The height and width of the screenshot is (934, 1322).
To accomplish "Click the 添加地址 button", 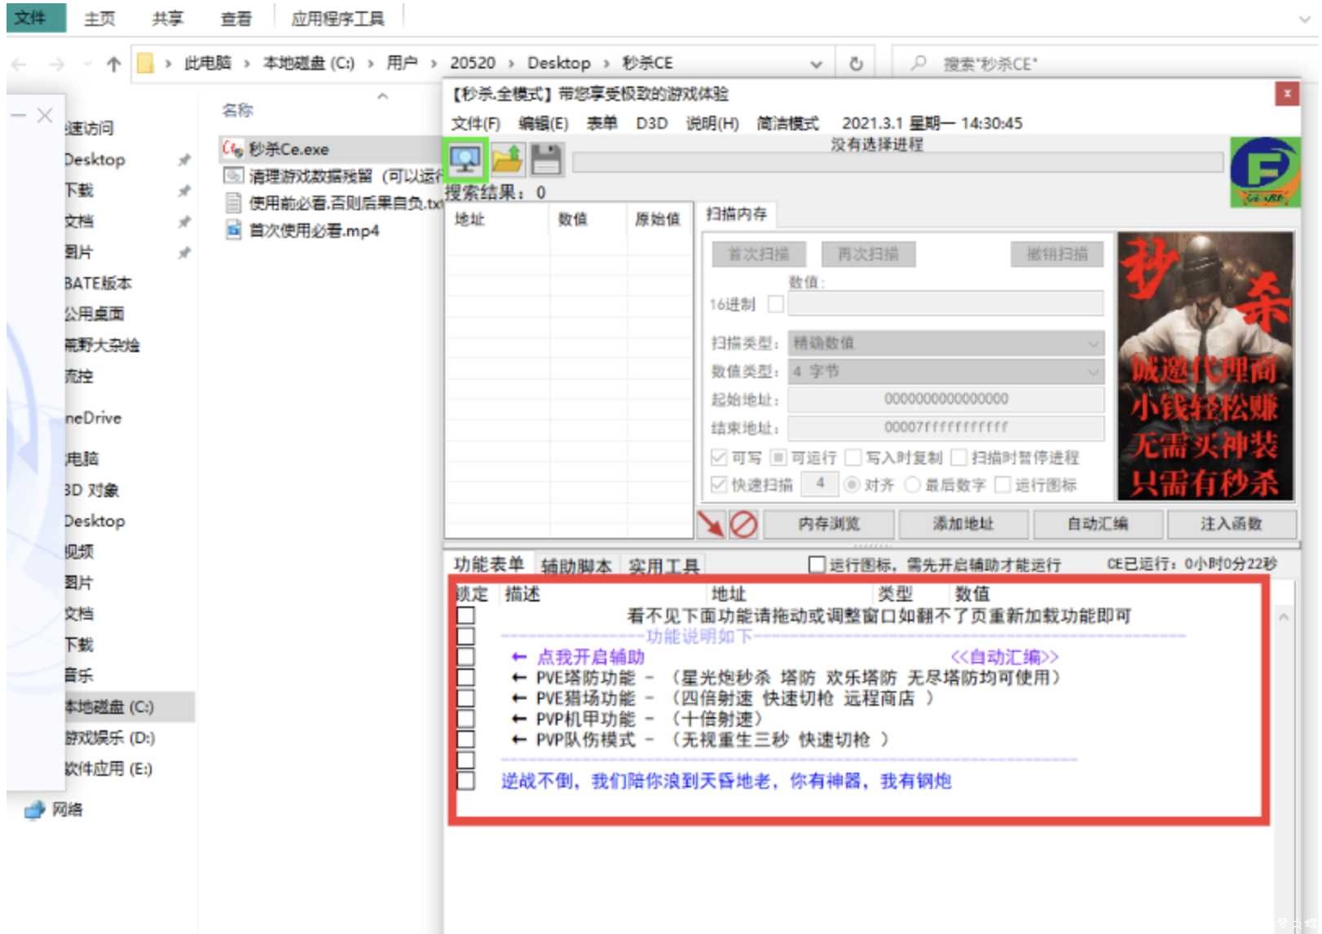I will (963, 524).
